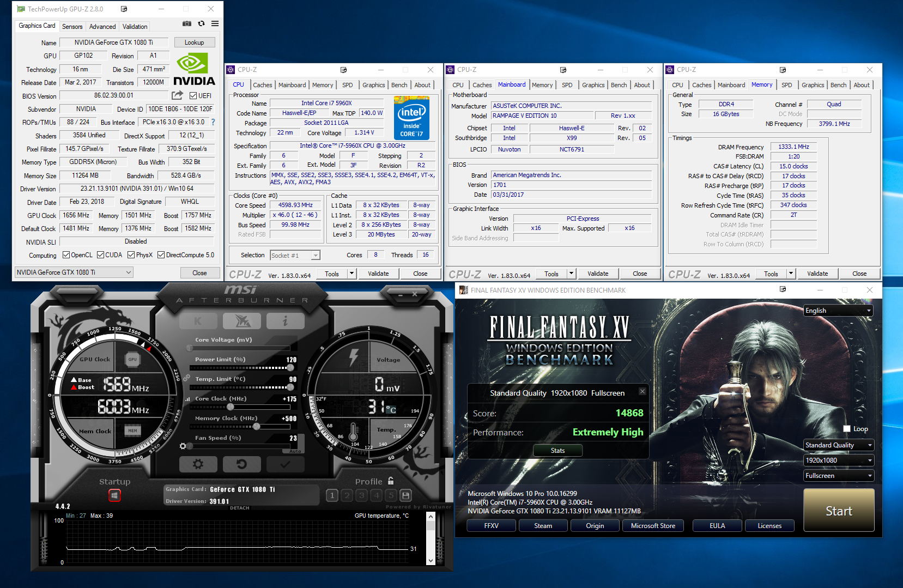Open curve editor icon beside Core Clock

pyautogui.click(x=188, y=399)
